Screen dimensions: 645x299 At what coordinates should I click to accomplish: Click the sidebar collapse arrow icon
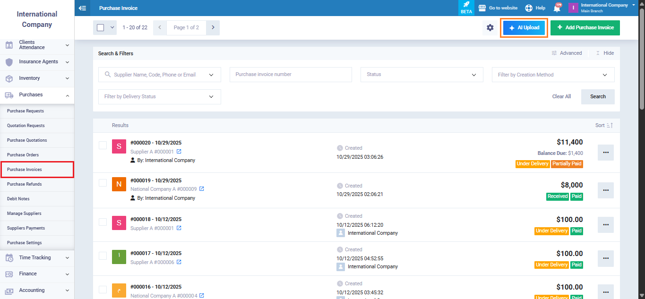coord(83,8)
